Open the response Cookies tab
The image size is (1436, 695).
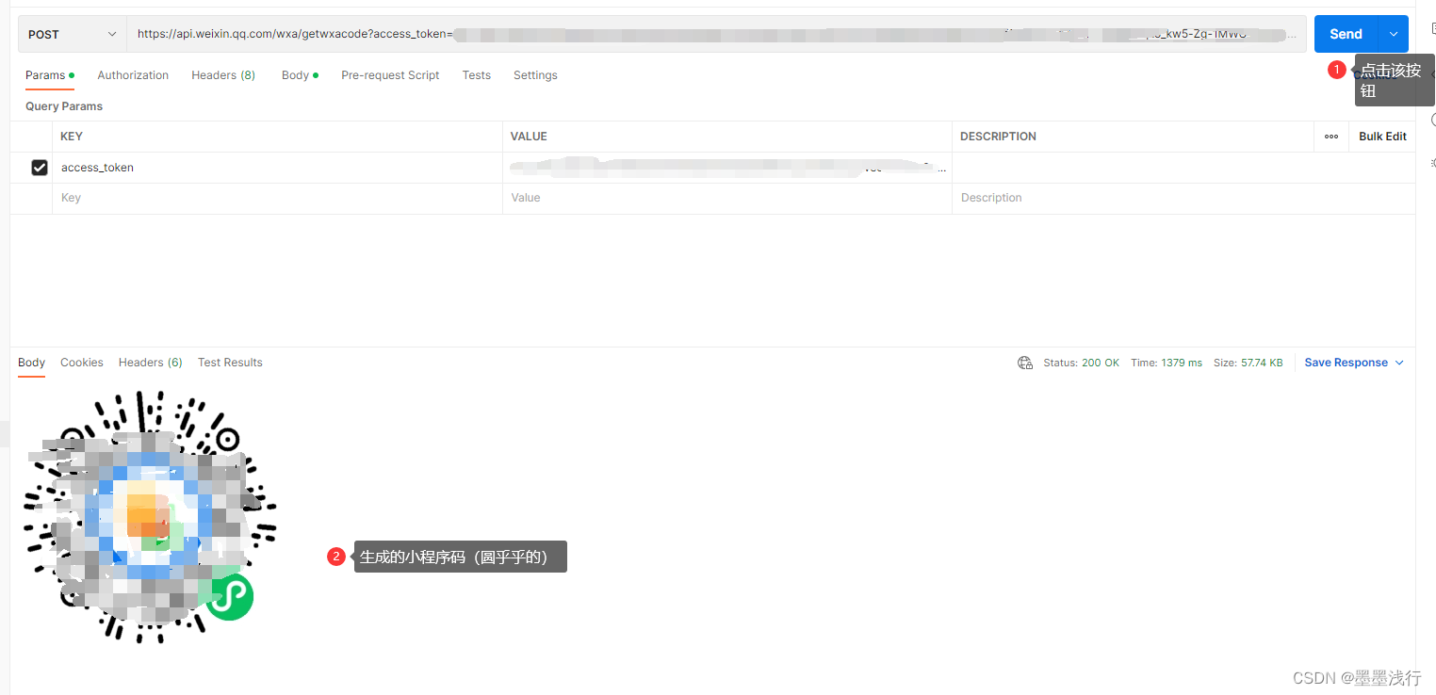click(x=82, y=363)
